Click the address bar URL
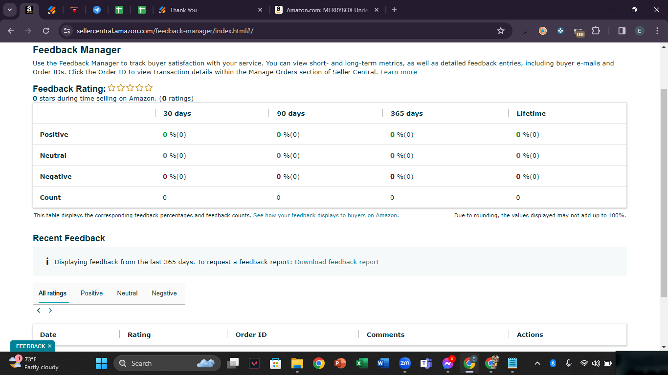 [x=165, y=31]
